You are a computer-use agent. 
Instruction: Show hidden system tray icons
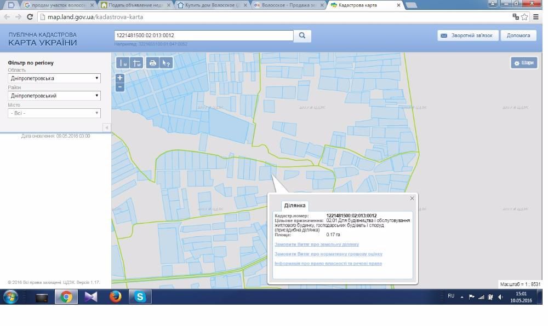click(462, 297)
